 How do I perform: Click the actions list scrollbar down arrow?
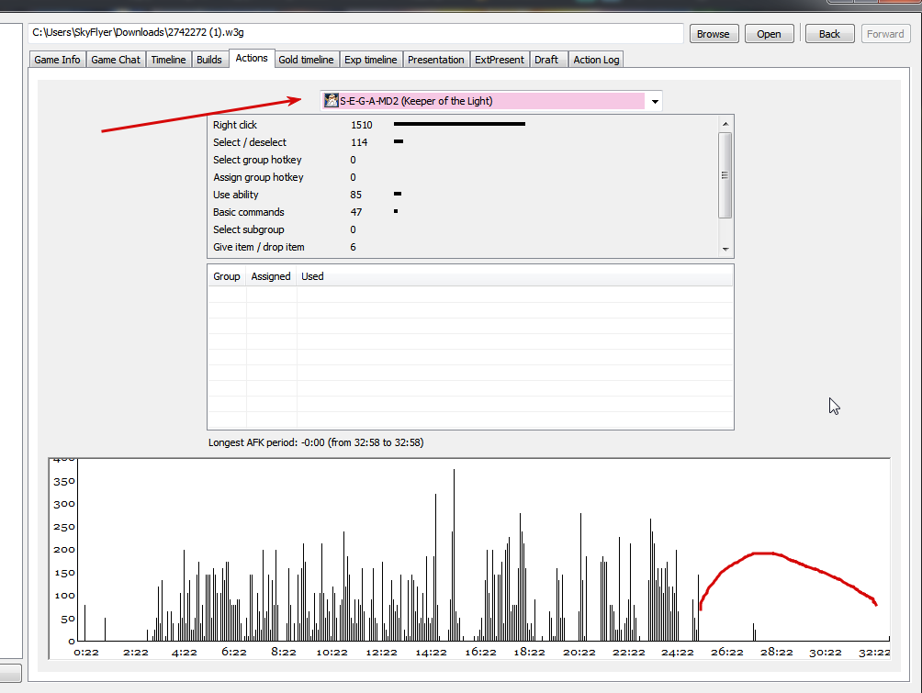725,250
